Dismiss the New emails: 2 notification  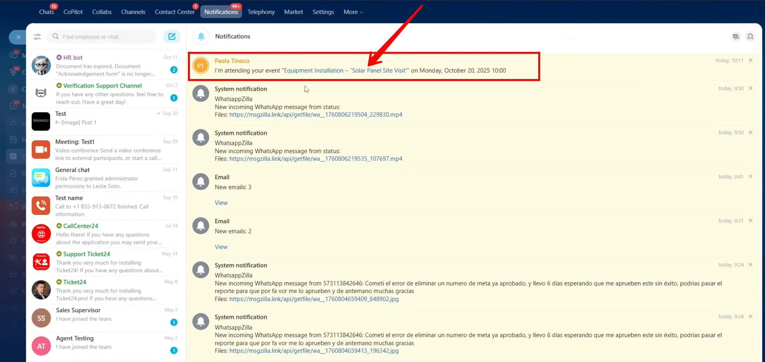point(751,220)
